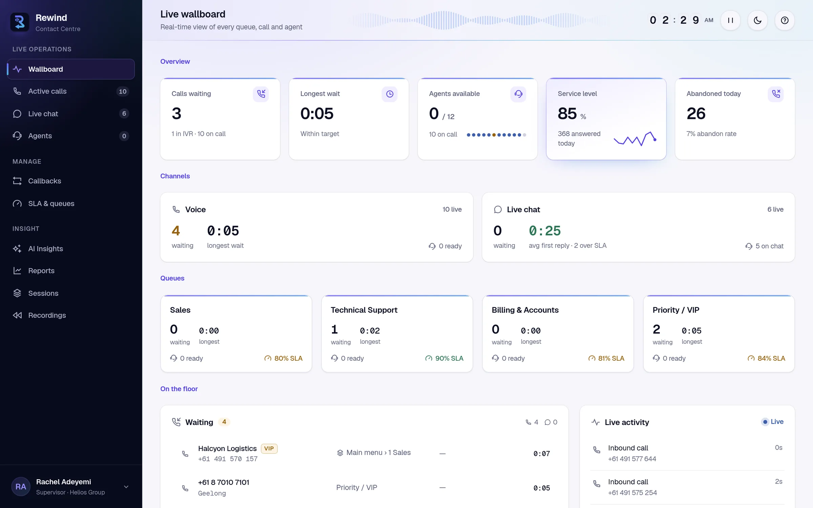Click the 0:25 avg first reply value
Image resolution: width=813 pixels, height=508 pixels.
(x=545, y=231)
